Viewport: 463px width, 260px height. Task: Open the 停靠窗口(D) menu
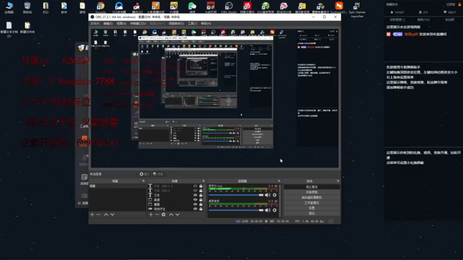138,24
